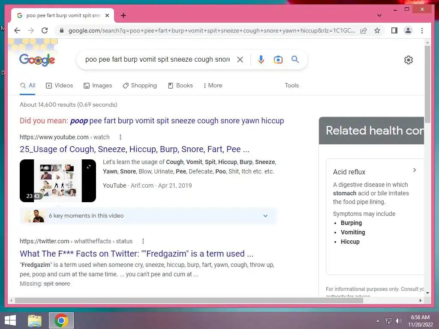Open '25_Usage of Cough, Sneeze' result
This screenshot has height=329, width=439.
pos(134,149)
